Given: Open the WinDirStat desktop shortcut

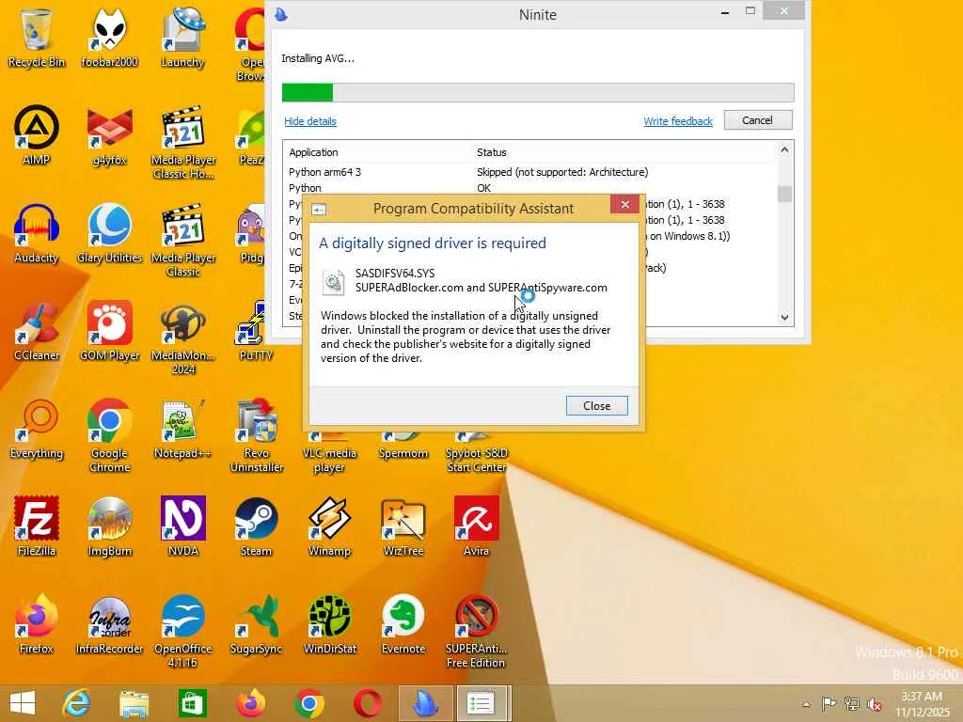Looking at the screenshot, I should [329, 624].
